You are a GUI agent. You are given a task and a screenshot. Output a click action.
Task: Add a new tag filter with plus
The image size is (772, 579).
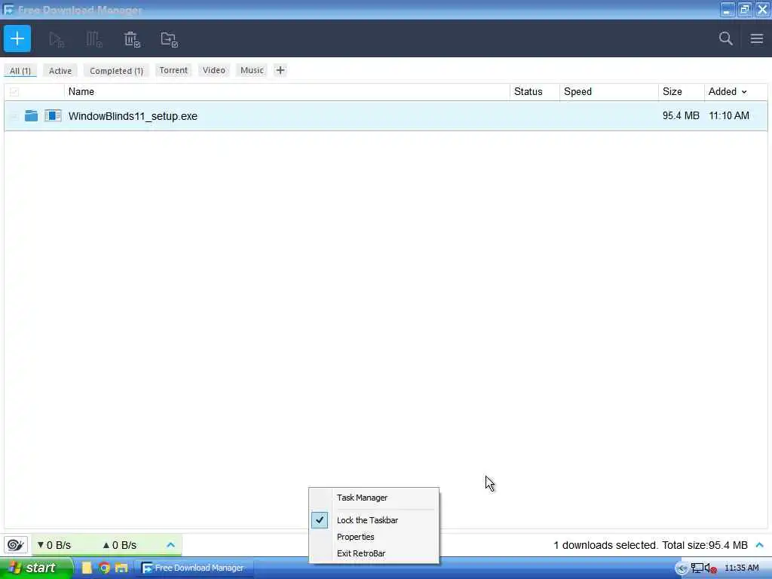pos(280,70)
